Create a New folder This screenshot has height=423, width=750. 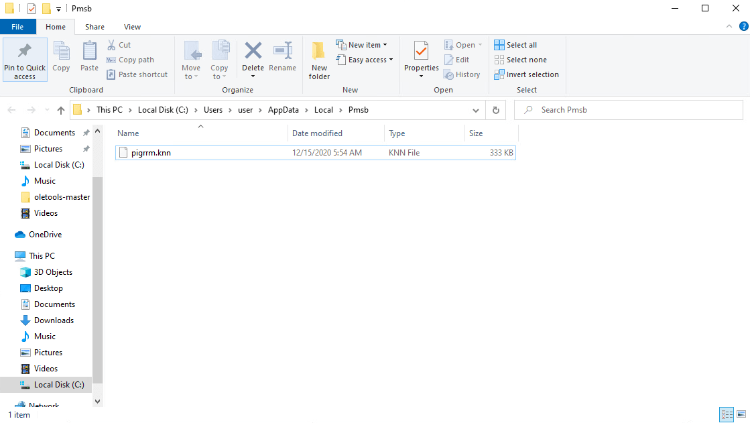pyautogui.click(x=319, y=60)
